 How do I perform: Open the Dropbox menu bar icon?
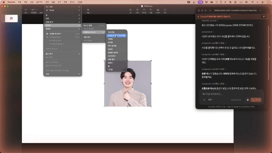(x=206, y=2)
